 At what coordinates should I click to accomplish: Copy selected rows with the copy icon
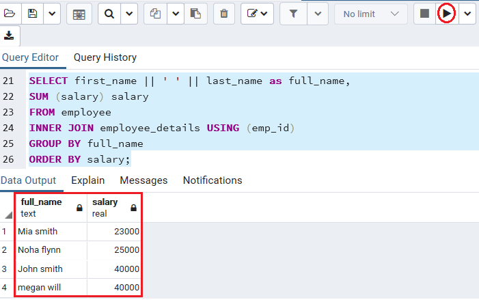(156, 14)
